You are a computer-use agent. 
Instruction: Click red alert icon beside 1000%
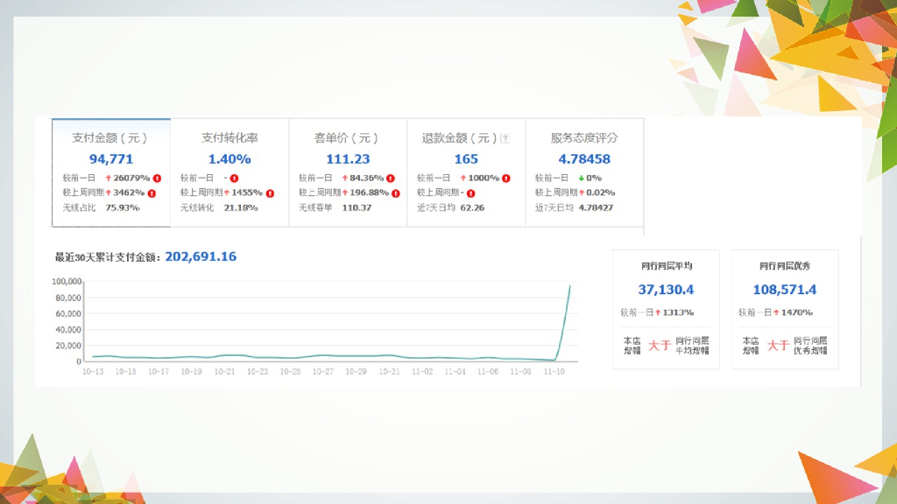point(506,178)
